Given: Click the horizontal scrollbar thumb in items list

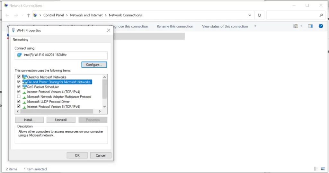Looking at the screenshot, I should pyautogui.click(x=57, y=111).
